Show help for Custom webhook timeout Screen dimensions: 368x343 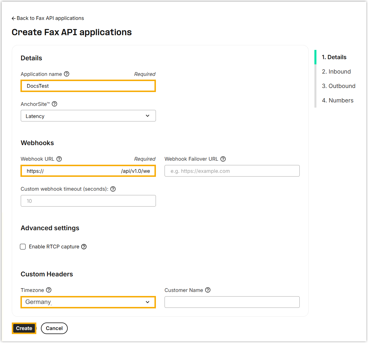113,189
